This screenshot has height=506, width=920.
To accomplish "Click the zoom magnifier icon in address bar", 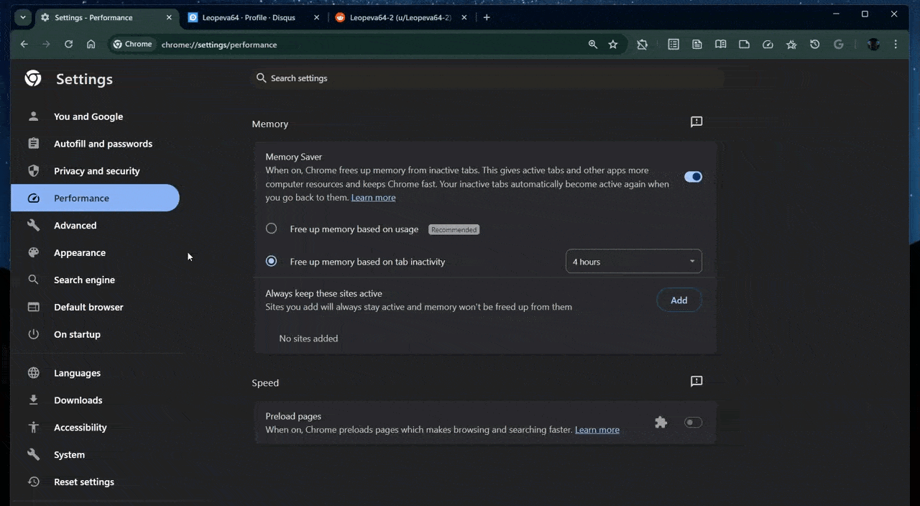I will (593, 45).
